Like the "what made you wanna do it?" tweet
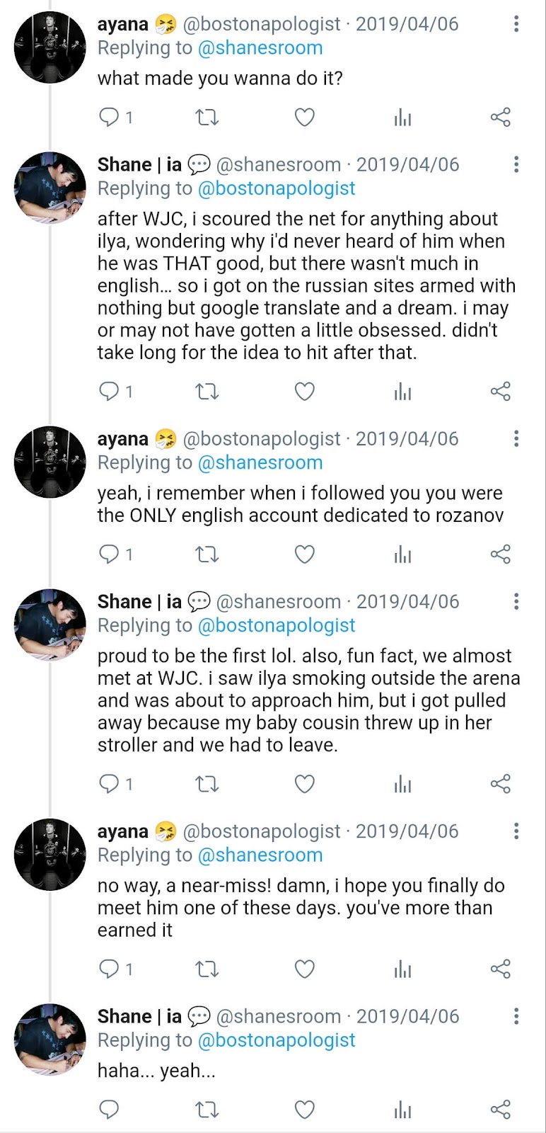Image resolution: width=546 pixels, height=1133 pixels. pos(304,118)
